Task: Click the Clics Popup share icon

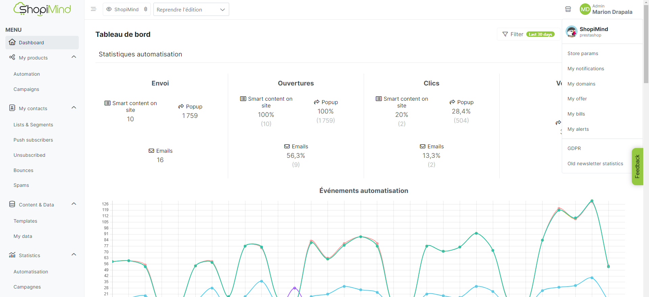Action: [452, 102]
